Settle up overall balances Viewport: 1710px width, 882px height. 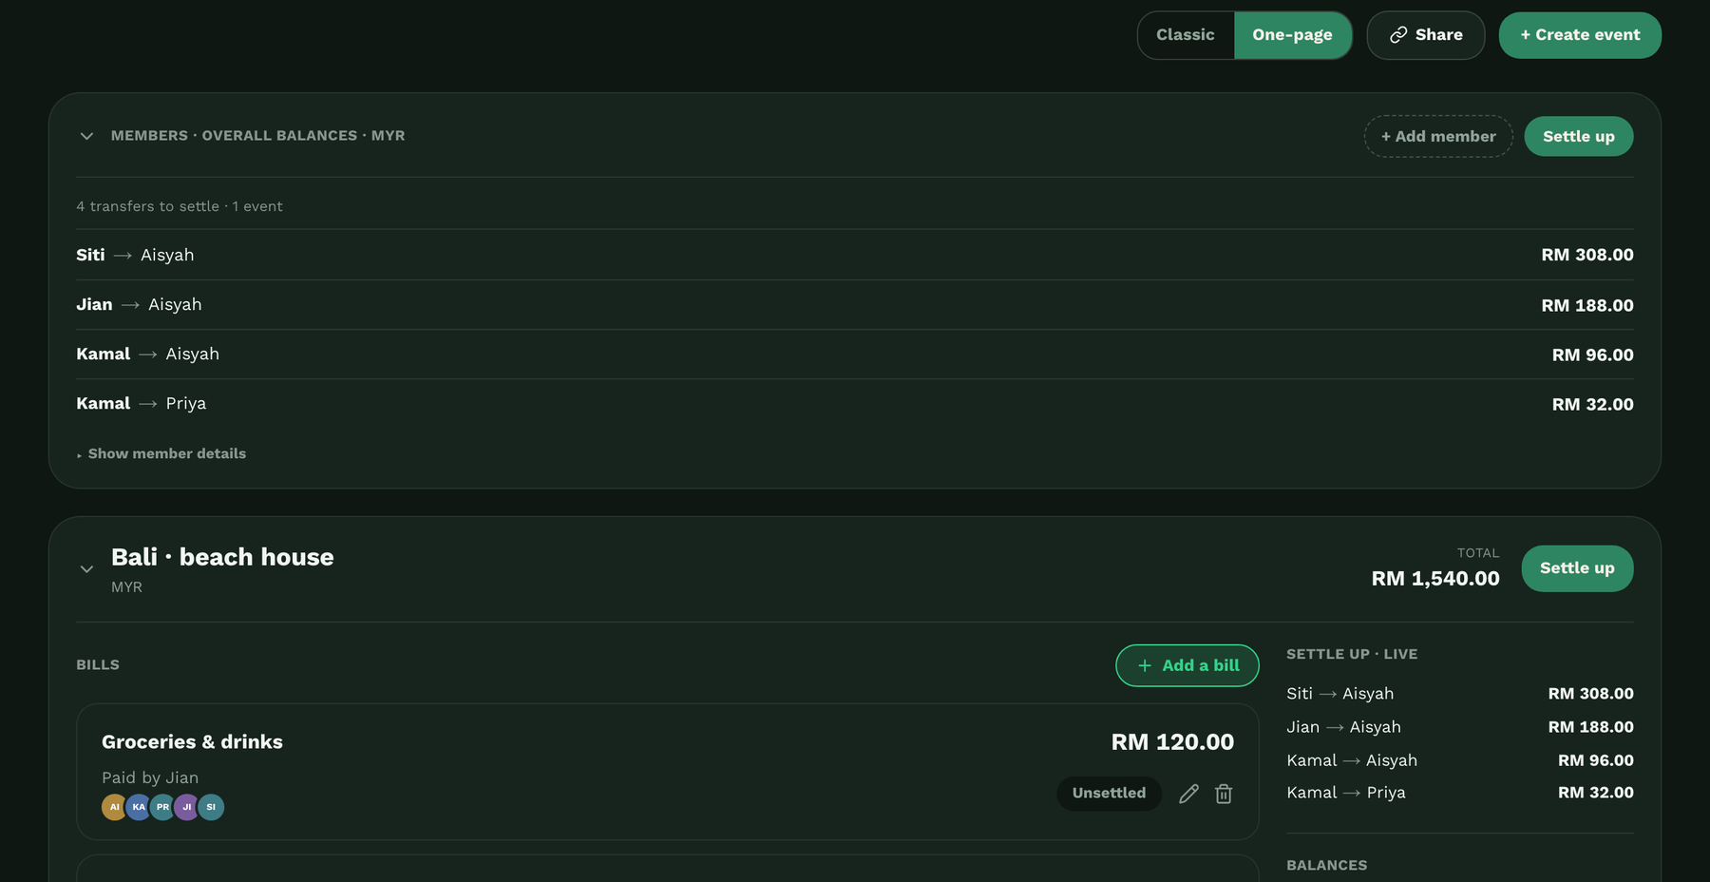1579,137
